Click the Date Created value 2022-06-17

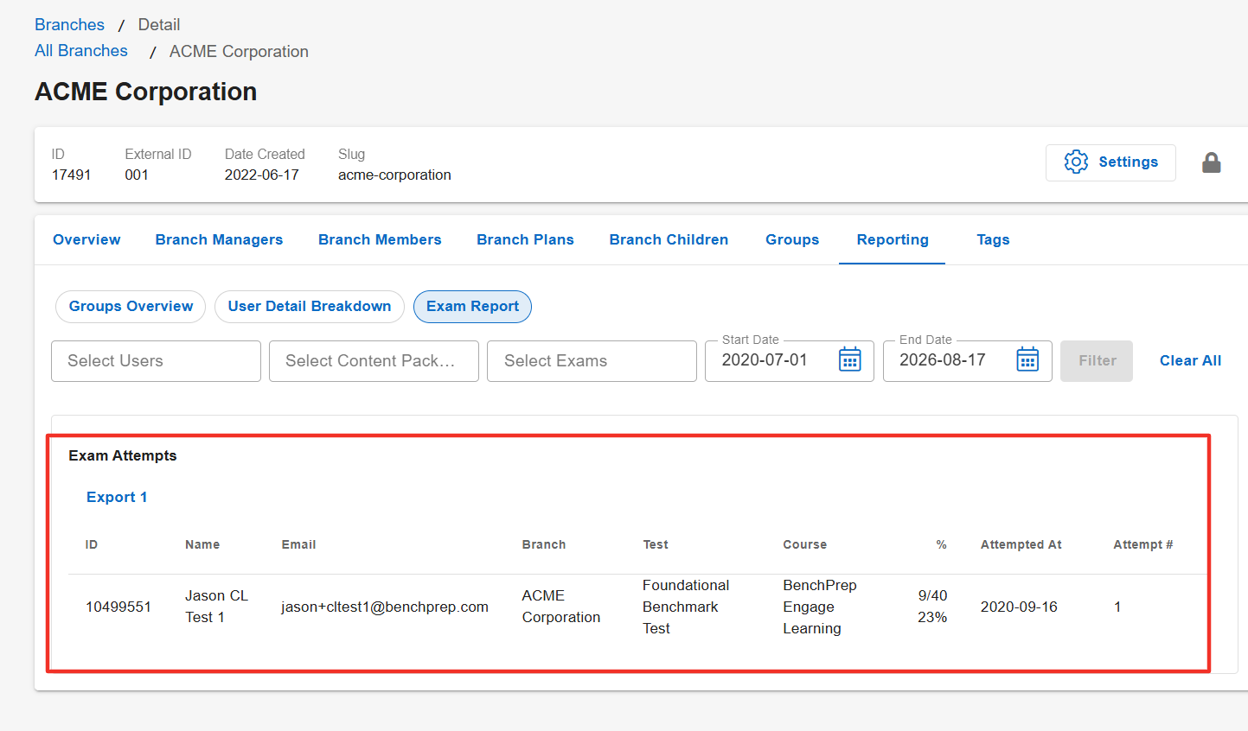[x=262, y=175]
